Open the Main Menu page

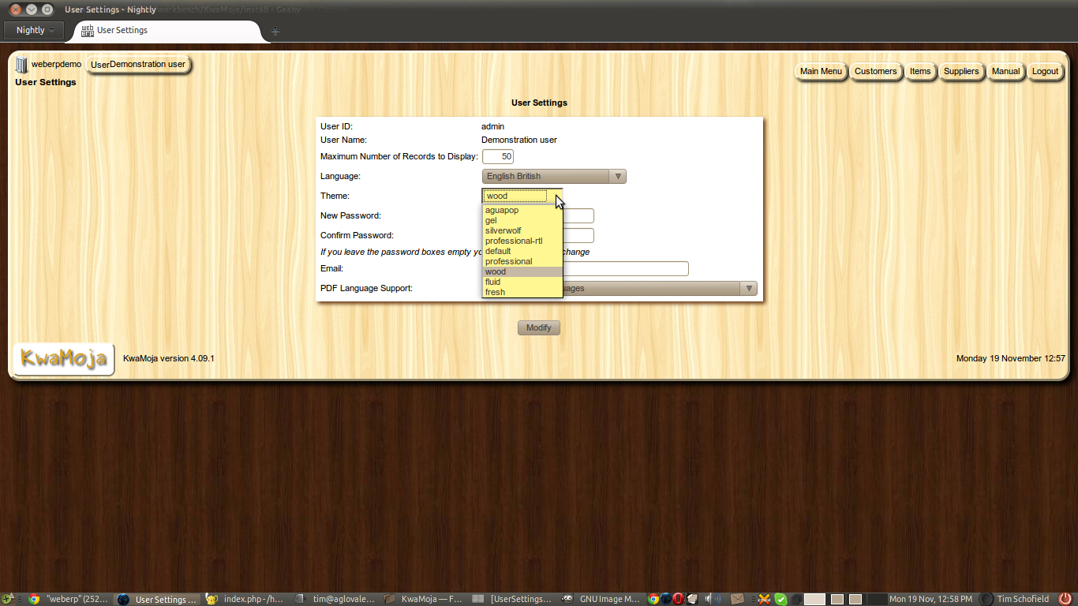821,71
